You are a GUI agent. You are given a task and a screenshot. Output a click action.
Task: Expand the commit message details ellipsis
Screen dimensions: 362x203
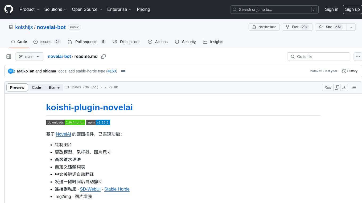(x=123, y=71)
